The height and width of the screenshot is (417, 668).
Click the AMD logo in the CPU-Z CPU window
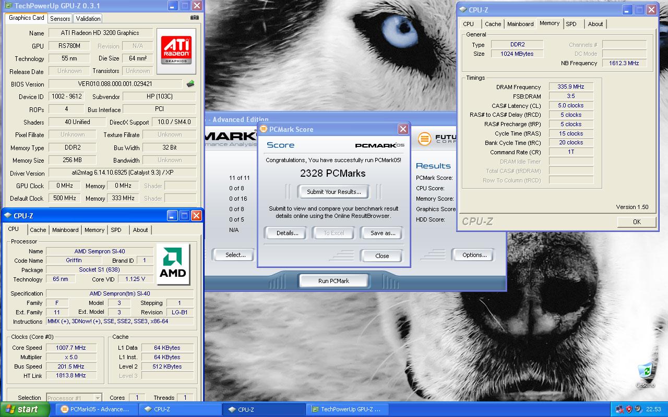click(x=173, y=264)
